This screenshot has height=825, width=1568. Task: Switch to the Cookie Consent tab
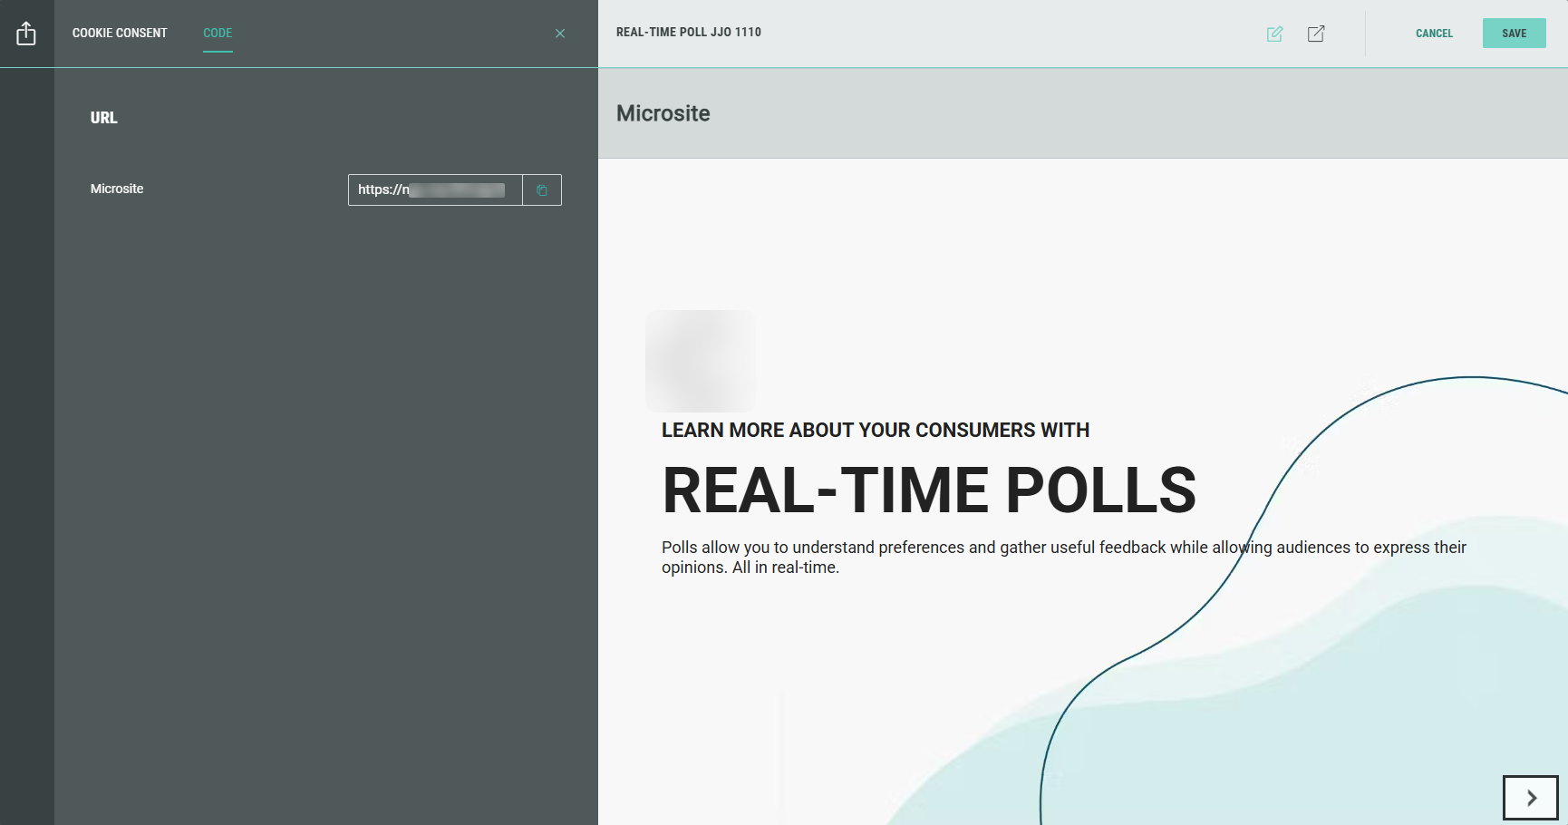[x=120, y=34]
